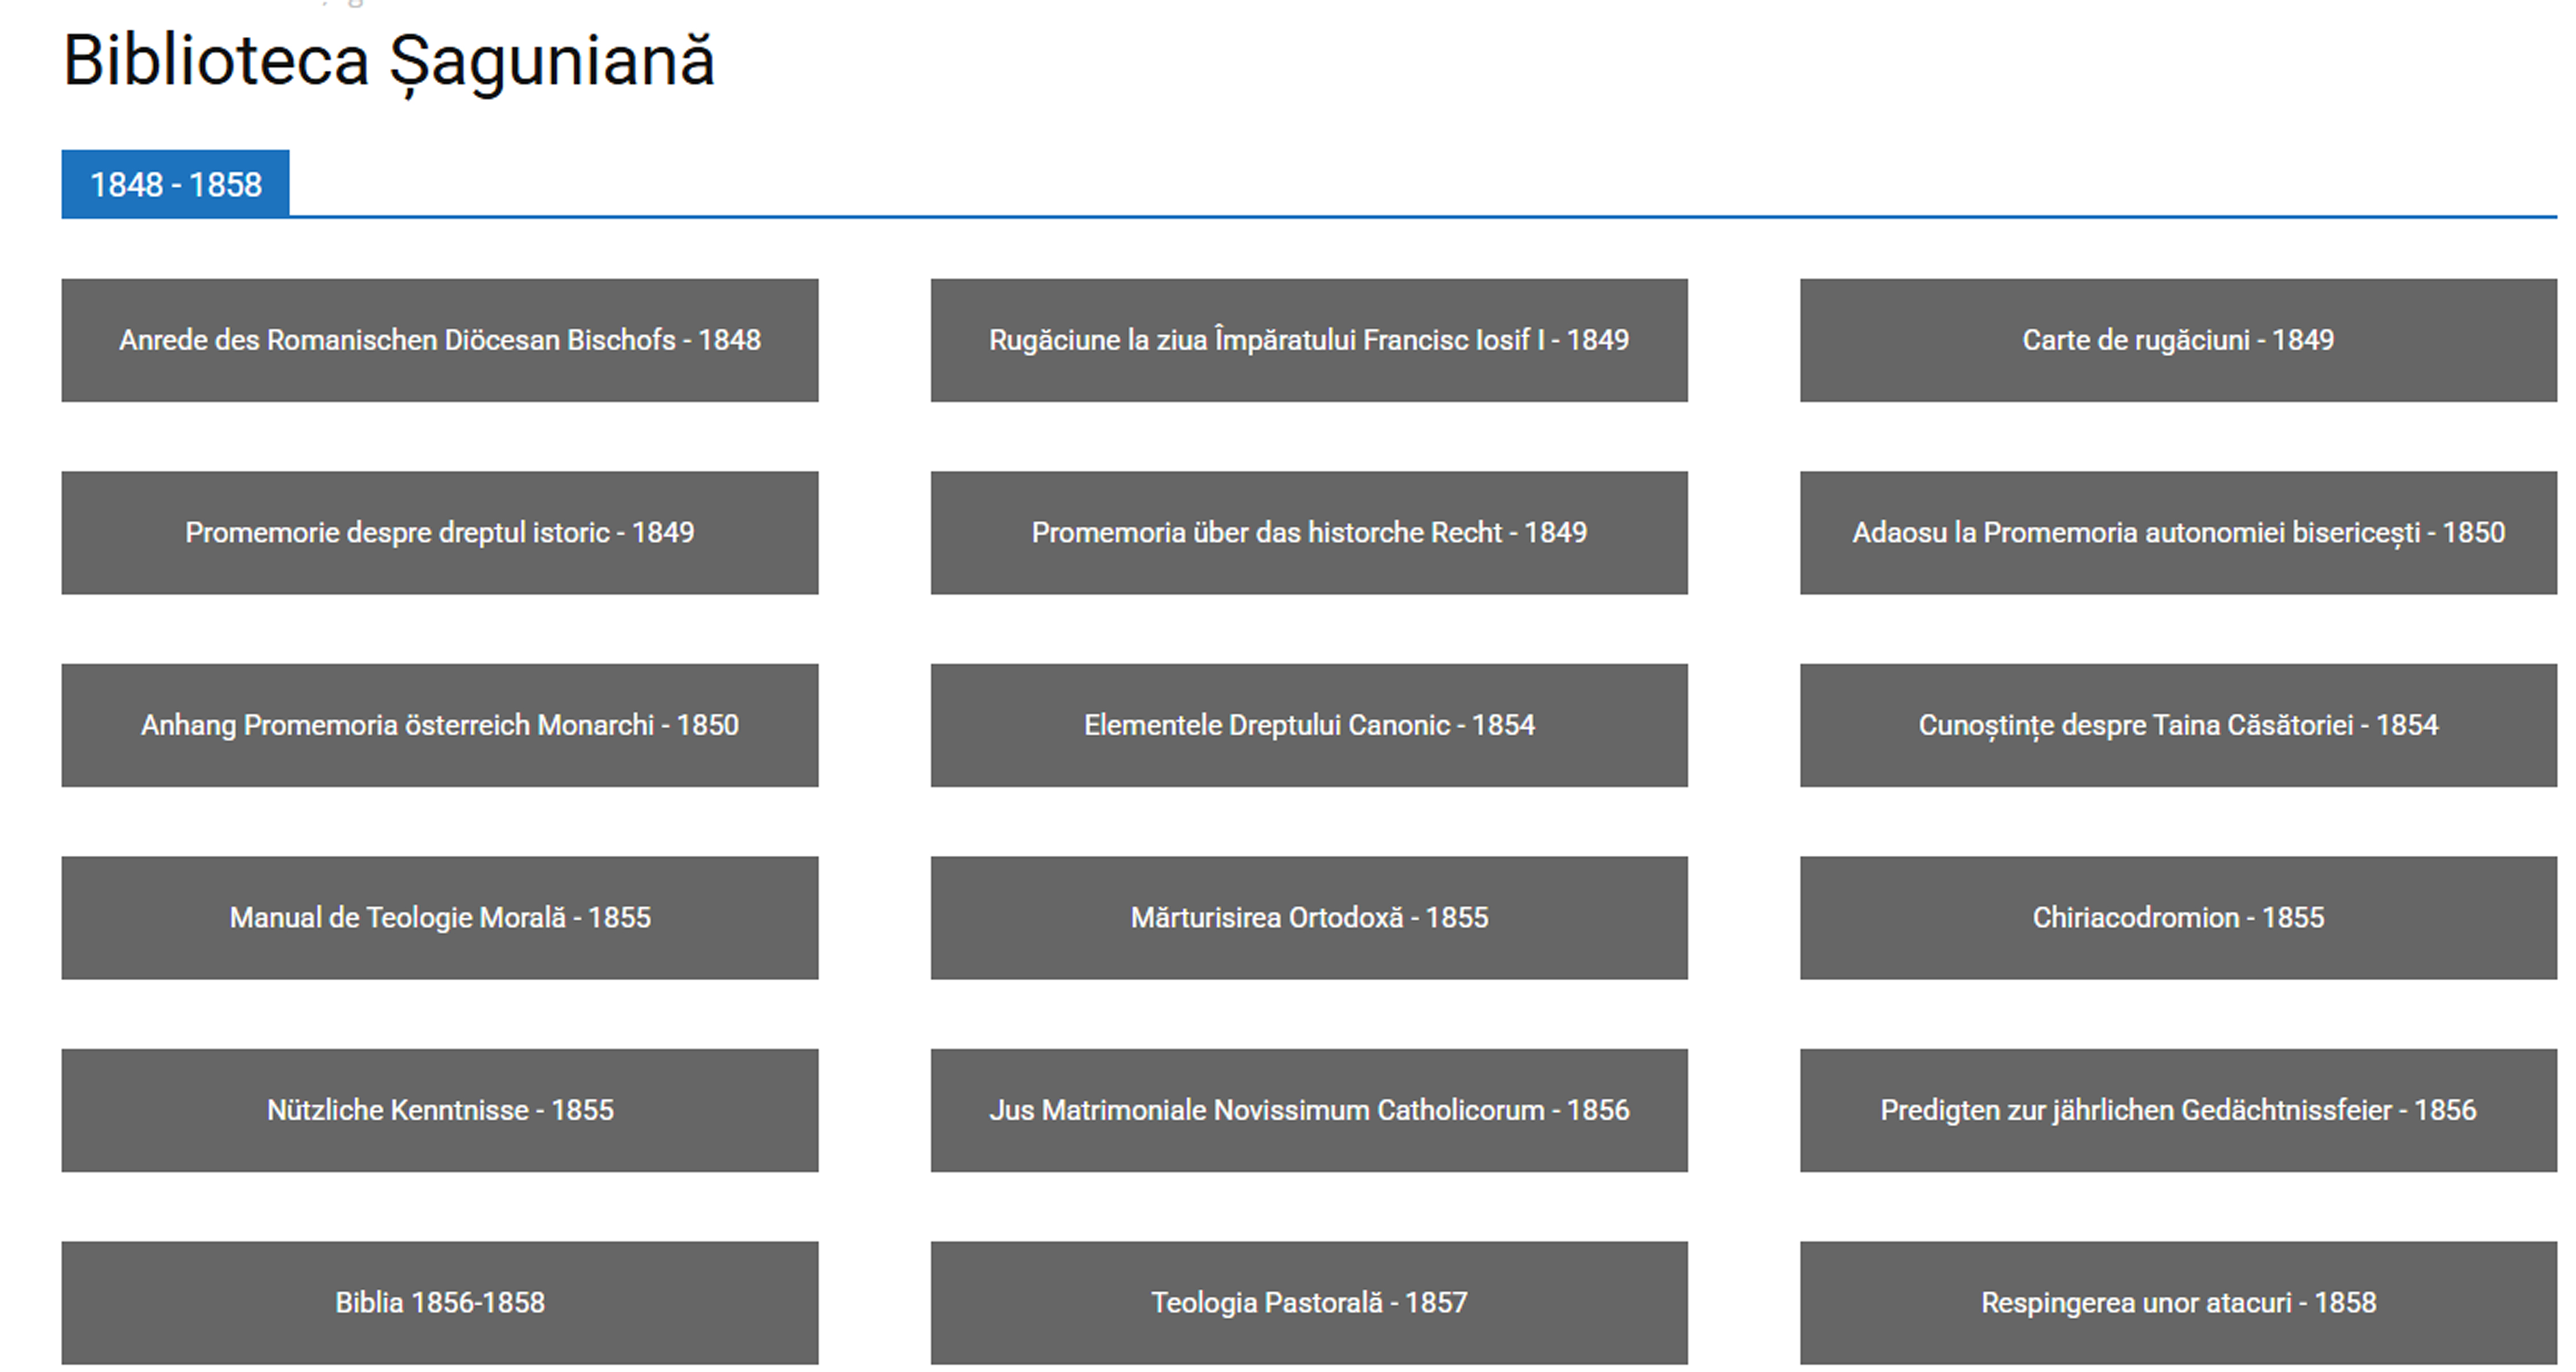Click Predigten zur jährlichen Gedächtnissfeier - 1856

click(x=2177, y=1110)
